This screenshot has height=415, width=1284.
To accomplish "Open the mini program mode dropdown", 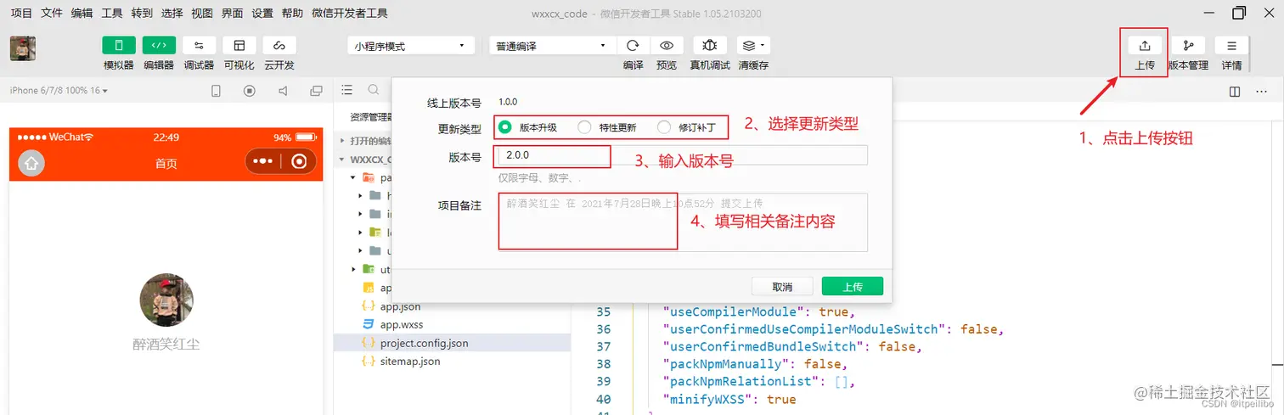I will coord(411,46).
